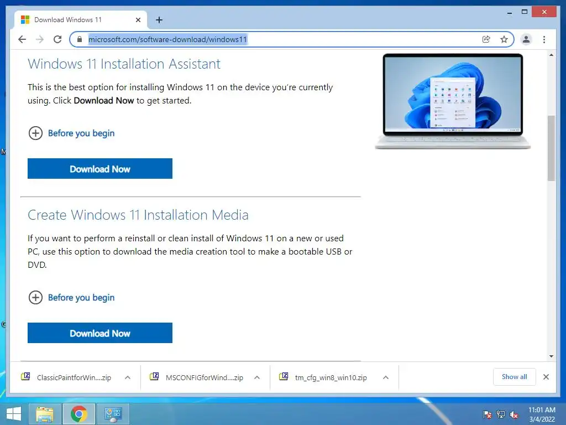Maximize the Chrome window

(525, 12)
